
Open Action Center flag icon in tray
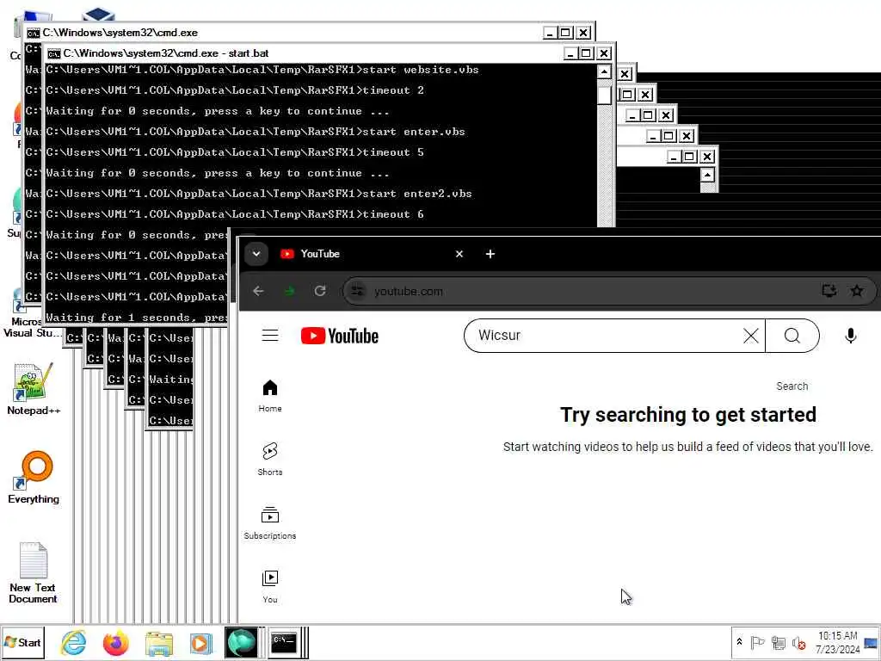tap(757, 642)
